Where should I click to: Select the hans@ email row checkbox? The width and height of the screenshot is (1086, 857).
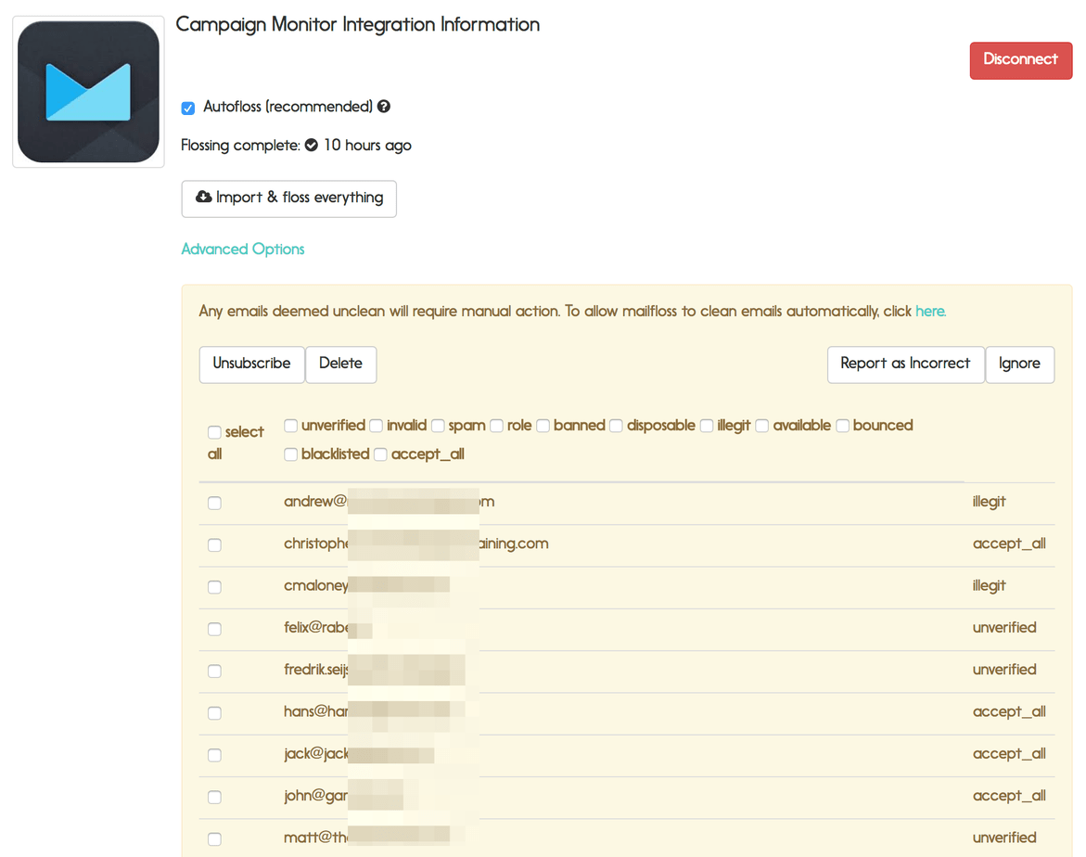[x=215, y=713]
